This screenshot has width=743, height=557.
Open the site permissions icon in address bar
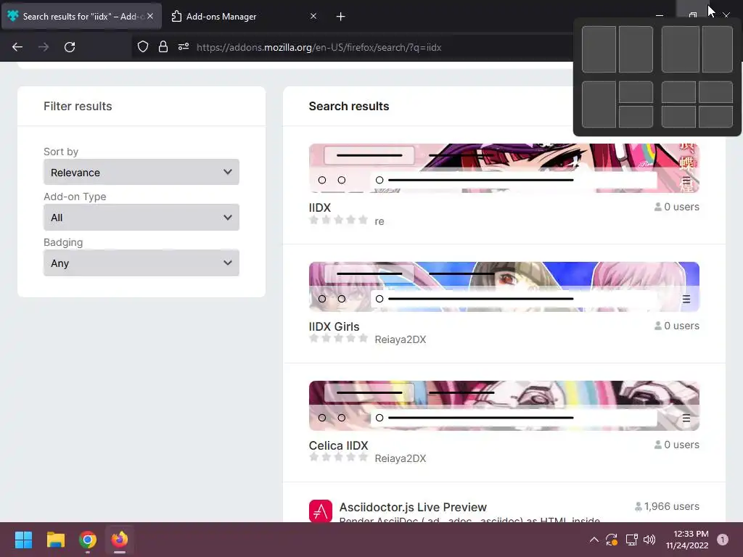pyautogui.click(x=184, y=47)
